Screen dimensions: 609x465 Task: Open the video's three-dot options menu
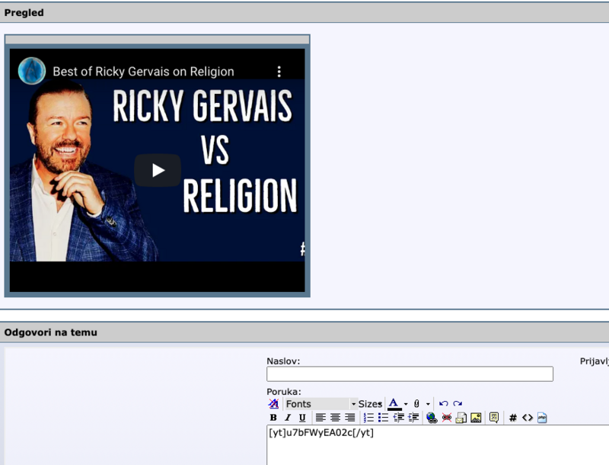(x=279, y=72)
